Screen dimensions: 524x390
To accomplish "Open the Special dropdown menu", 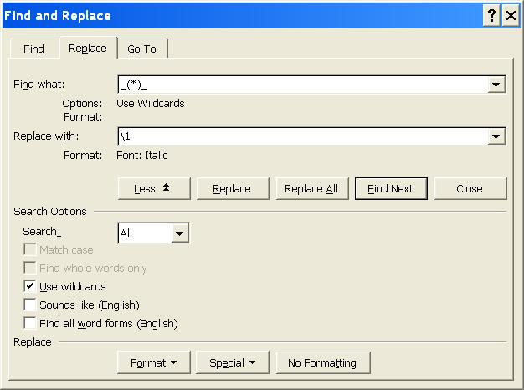I will click(233, 362).
